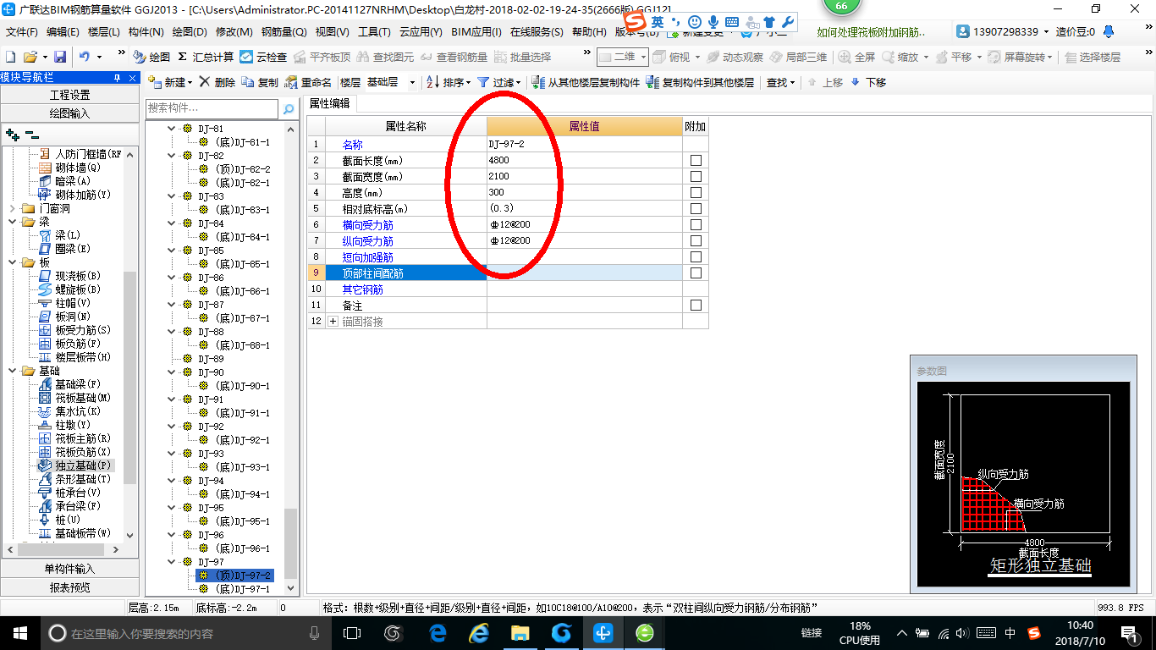The image size is (1156, 650).
Task: Open the 查找 dropdown
Action: (780, 83)
